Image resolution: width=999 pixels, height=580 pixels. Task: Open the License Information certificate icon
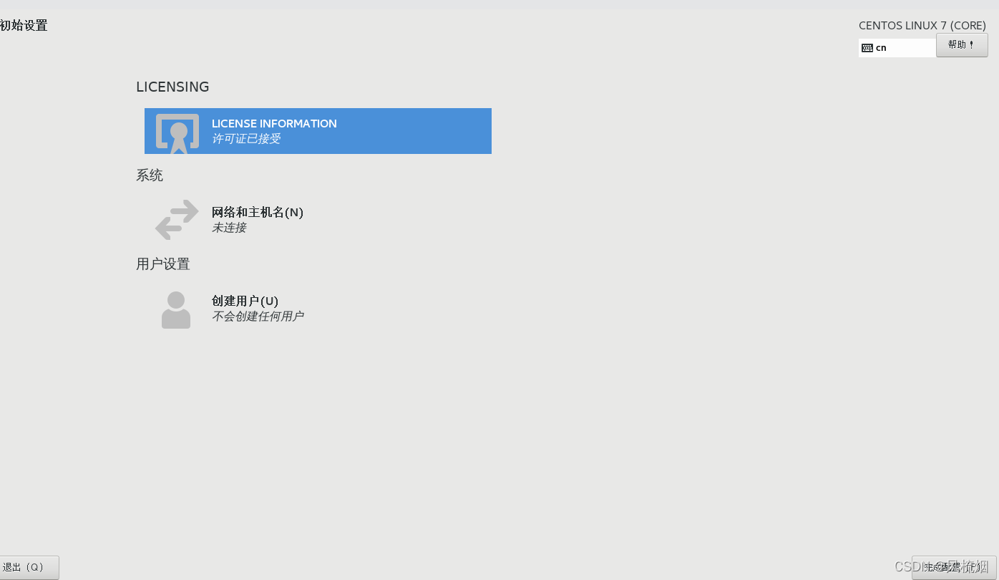(x=177, y=133)
